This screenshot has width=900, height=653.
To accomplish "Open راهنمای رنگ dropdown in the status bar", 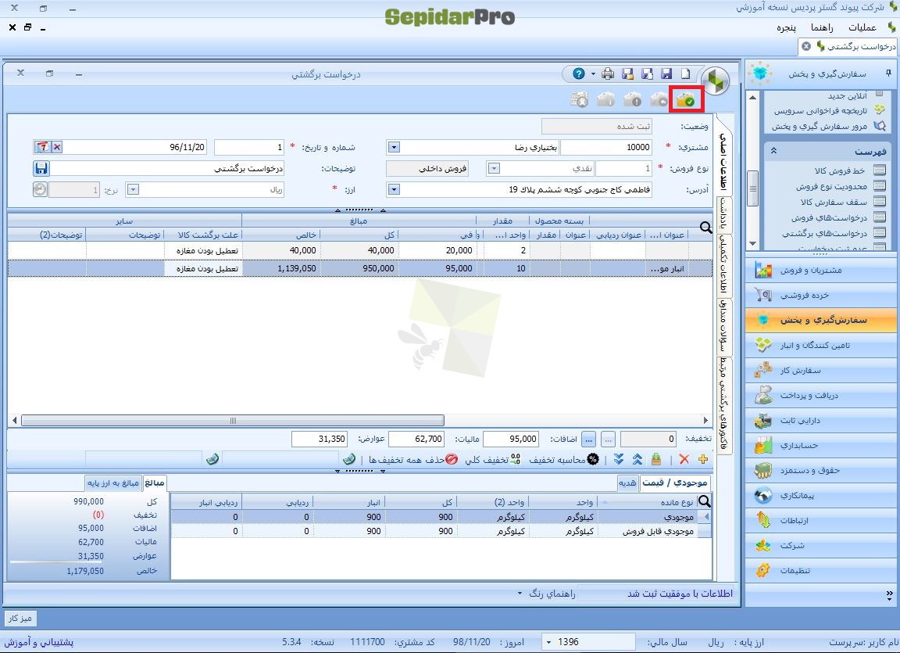I will pos(547,594).
